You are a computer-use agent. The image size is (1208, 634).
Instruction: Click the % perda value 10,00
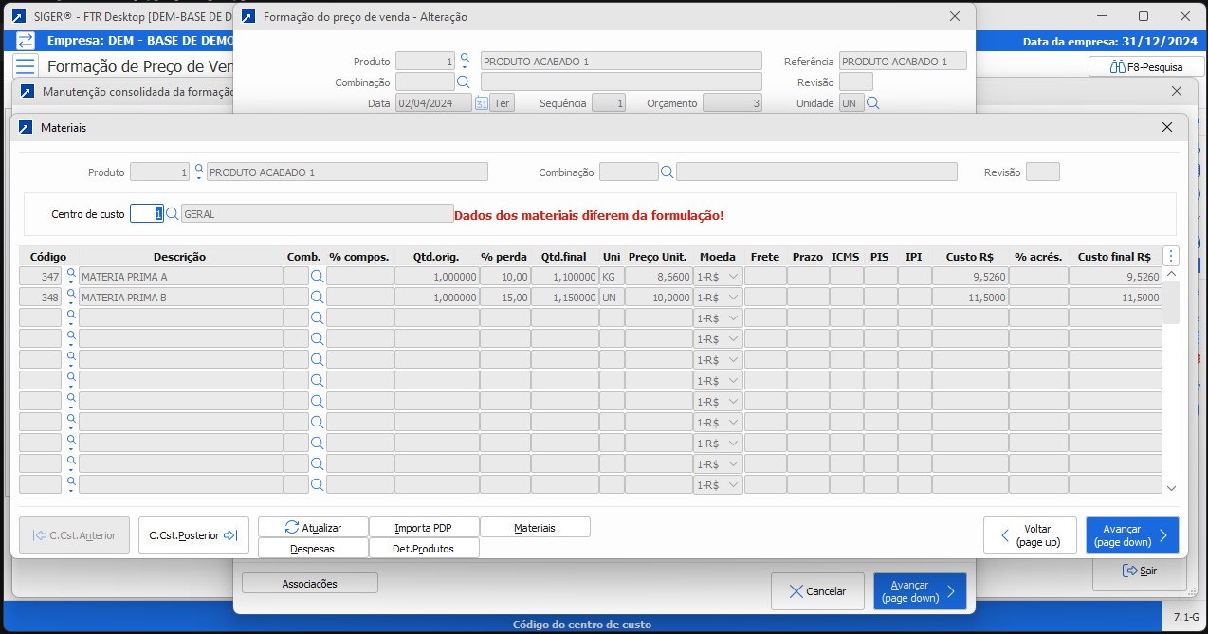[504, 276]
